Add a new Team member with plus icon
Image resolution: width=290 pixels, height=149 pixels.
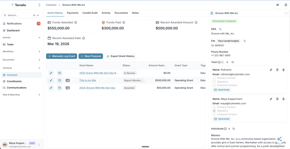[x=227, y=62]
